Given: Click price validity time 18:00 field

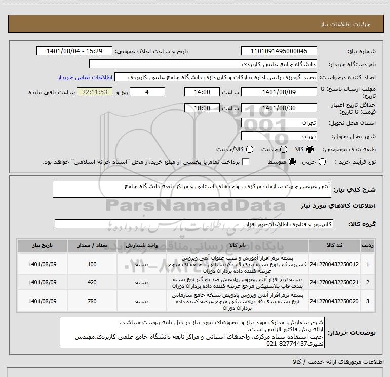Looking at the screenshot, I should click(x=202, y=108).
